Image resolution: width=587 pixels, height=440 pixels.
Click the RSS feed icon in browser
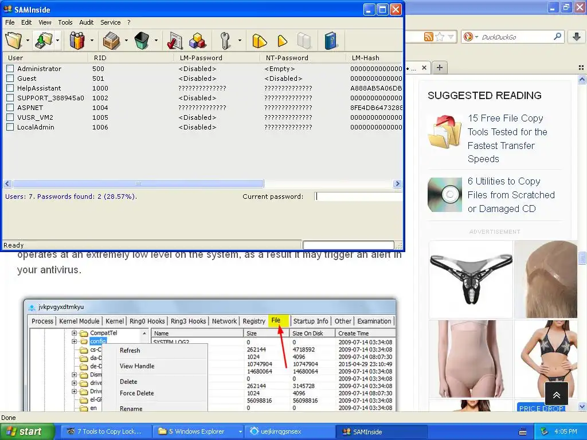[428, 37]
